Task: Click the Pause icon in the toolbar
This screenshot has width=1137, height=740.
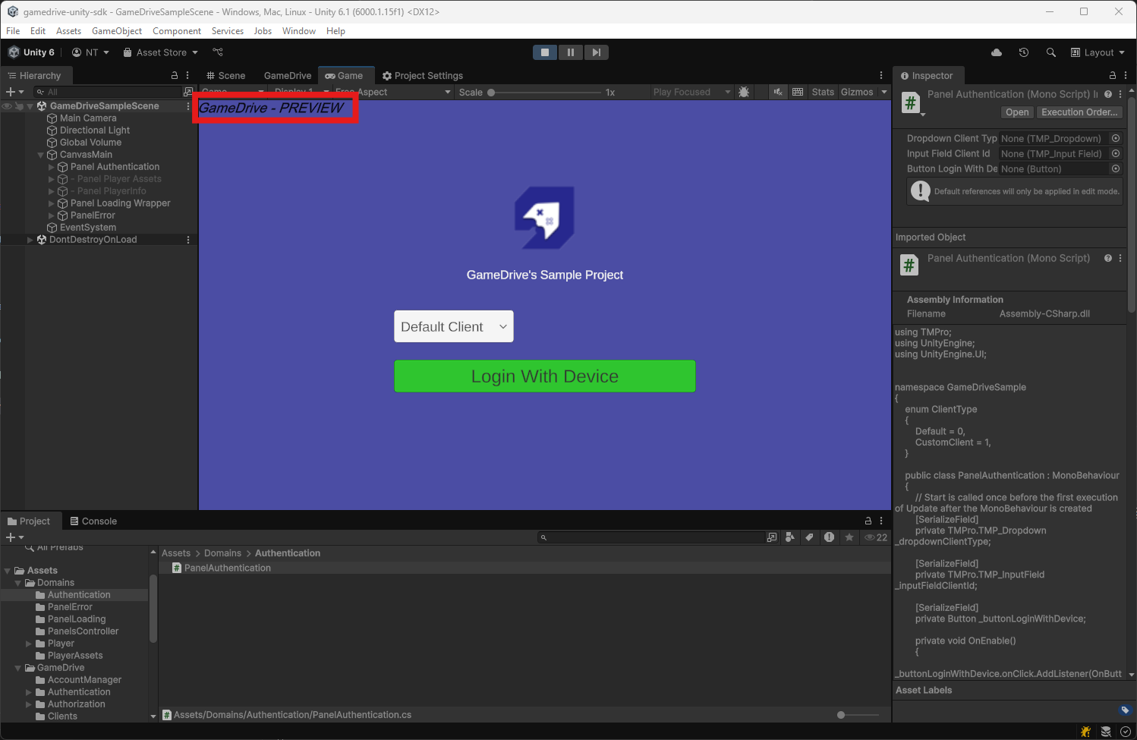Action: [x=570, y=52]
